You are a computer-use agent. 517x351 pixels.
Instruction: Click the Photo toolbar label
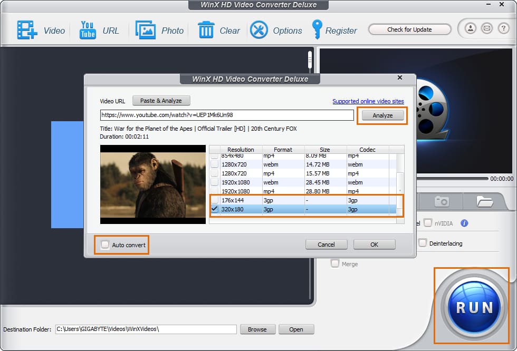tap(172, 31)
